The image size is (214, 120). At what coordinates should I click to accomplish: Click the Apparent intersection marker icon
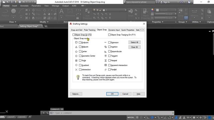(x=106, y=65)
